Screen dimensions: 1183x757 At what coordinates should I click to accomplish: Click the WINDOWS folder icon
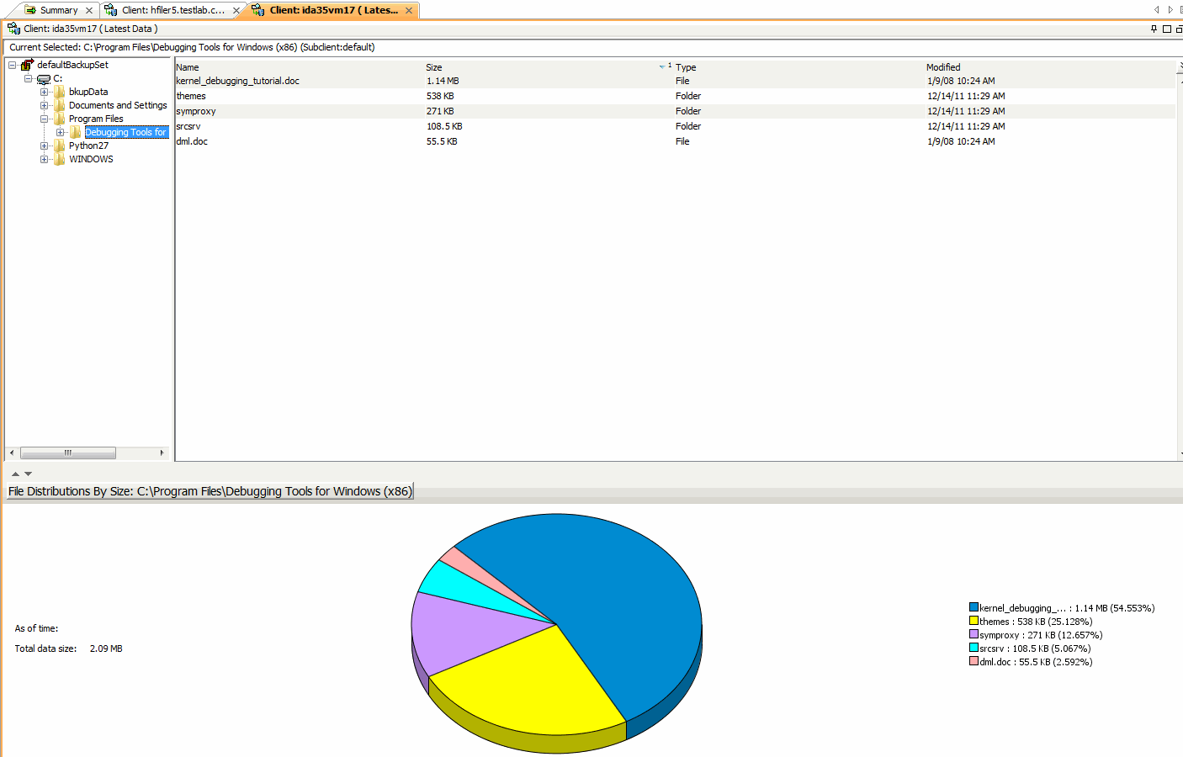60,159
